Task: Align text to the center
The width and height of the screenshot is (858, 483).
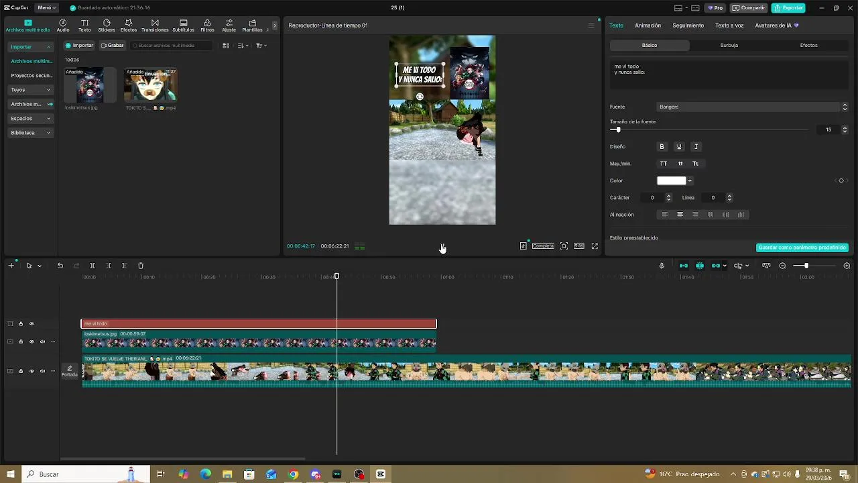Action: coord(680,215)
